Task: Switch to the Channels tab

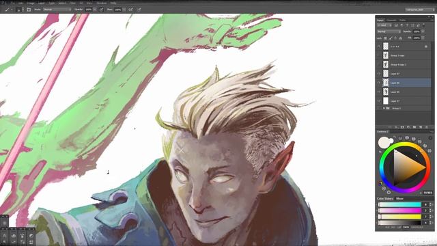Action: (391, 20)
